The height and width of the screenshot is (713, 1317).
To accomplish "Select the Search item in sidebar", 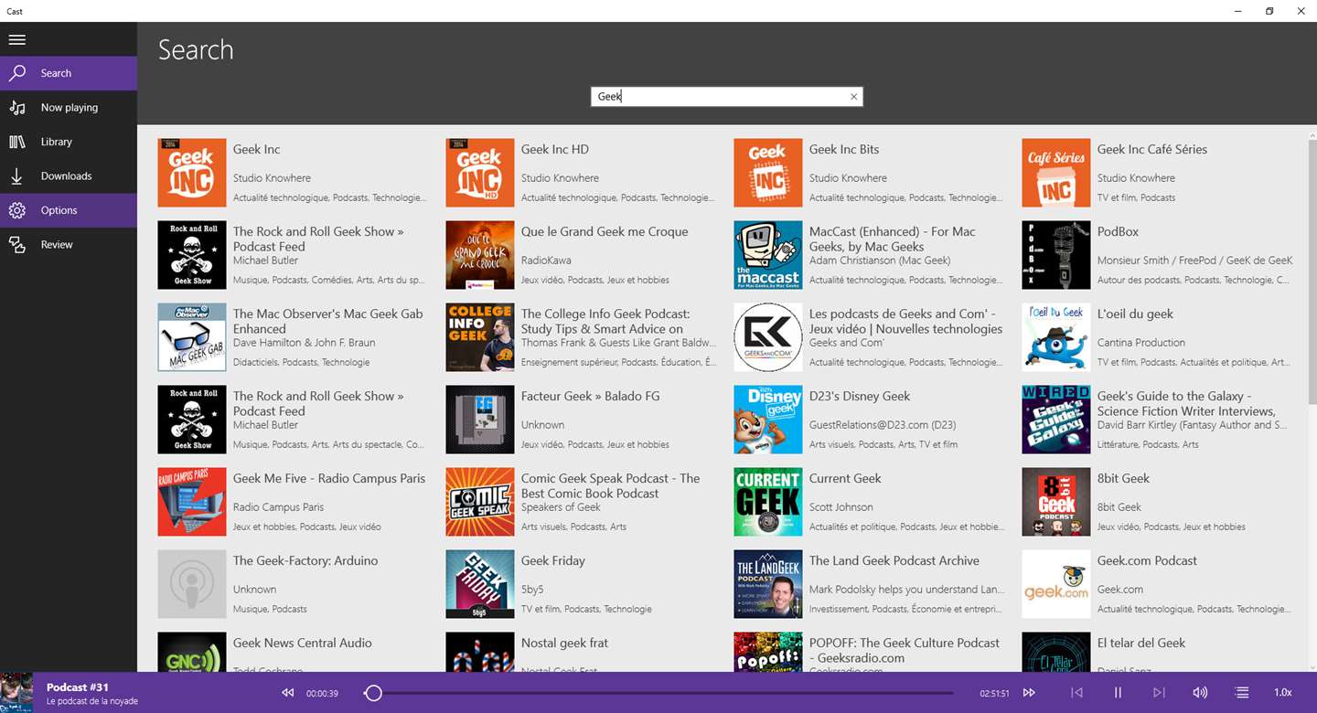I will pyautogui.click(x=69, y=73).
